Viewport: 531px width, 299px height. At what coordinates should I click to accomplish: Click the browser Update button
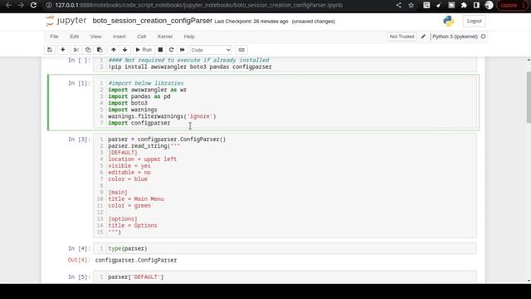[512, 5]
